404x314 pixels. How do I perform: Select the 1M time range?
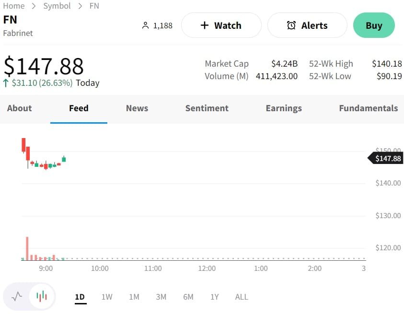tap(134, 297)
